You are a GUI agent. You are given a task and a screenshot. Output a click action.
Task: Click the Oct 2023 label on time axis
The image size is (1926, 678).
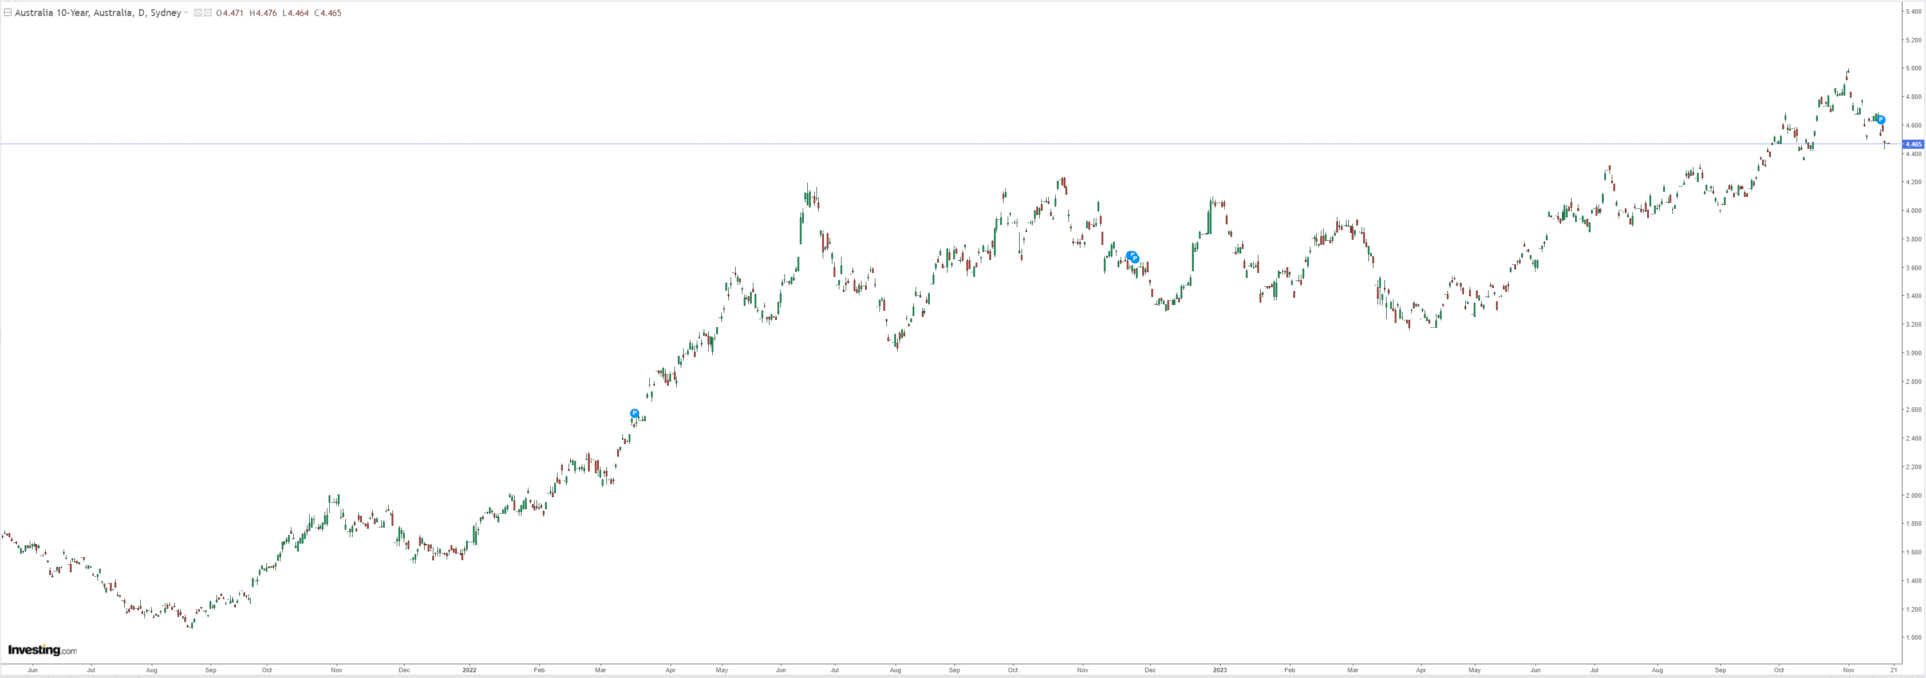1779,670
